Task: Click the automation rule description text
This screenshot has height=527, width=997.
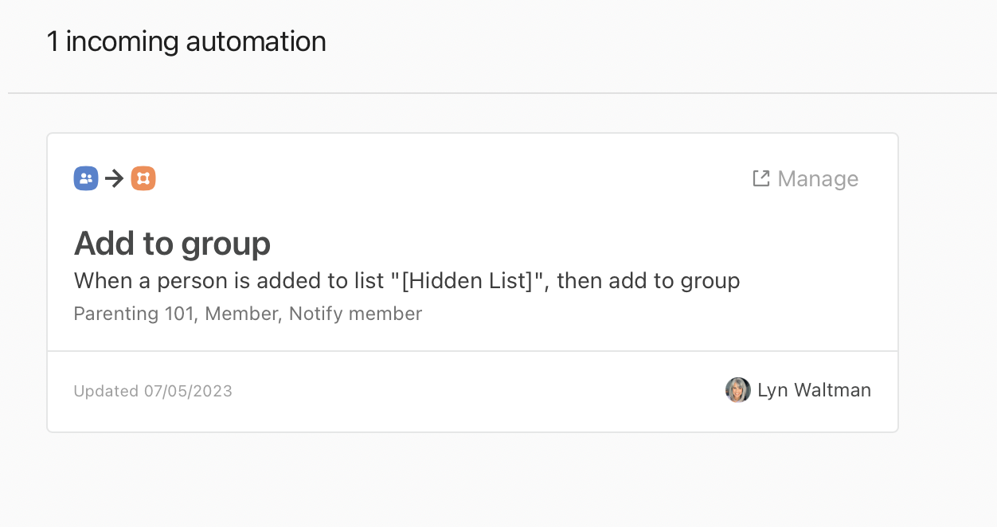Action: tap(407, 281)
